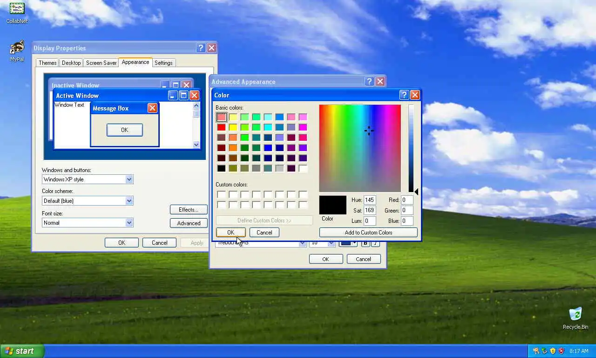Pick the pure red basic color swatch
596x358 pixels.
pyautogui.click(x=221, y=127)
